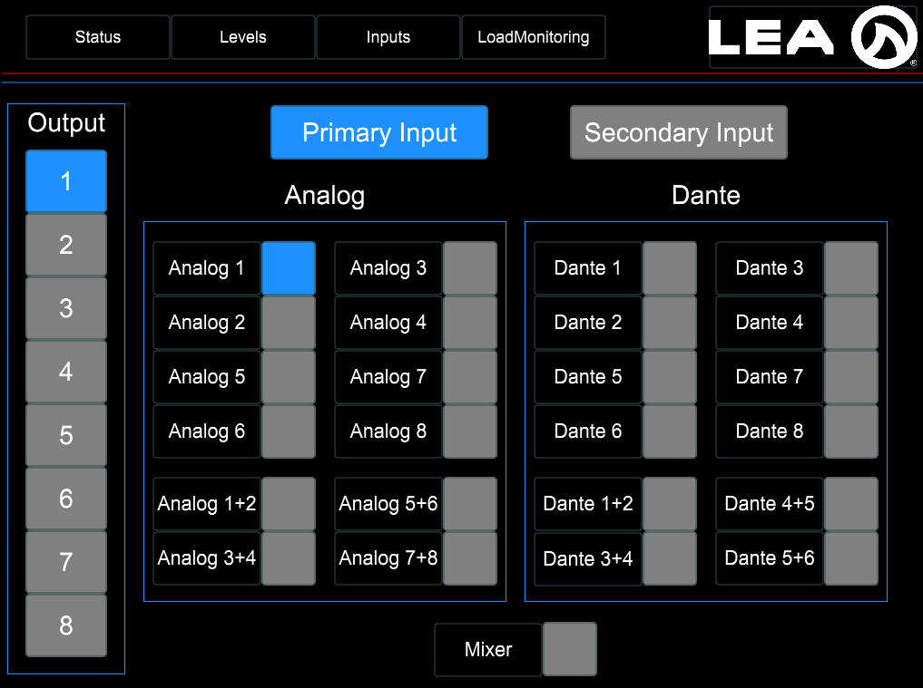Select the Primary Input button

click(x=379, y=132)
